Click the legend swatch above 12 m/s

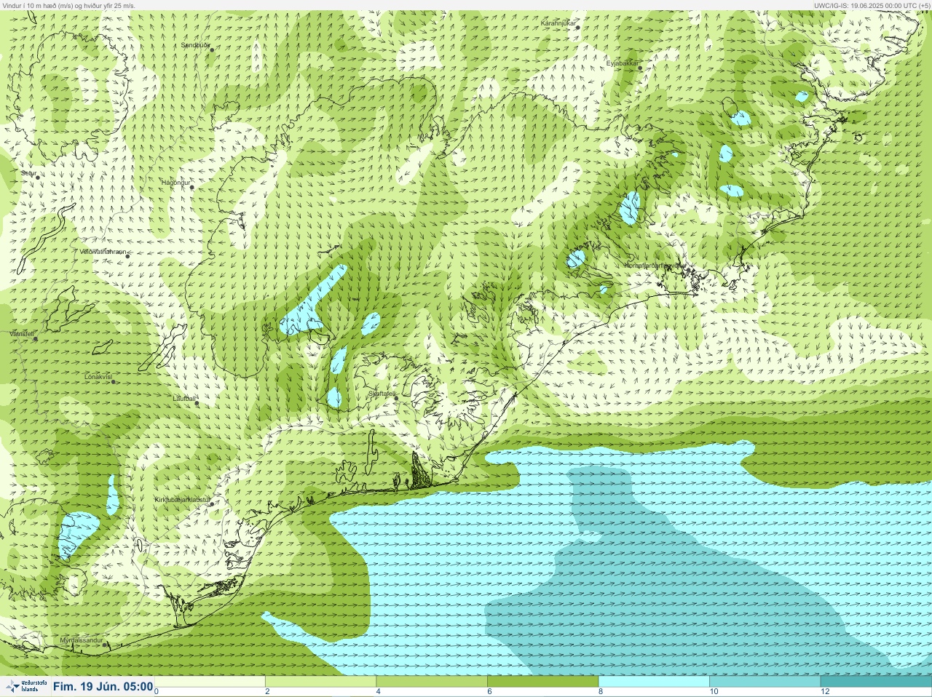pos(876,682)
